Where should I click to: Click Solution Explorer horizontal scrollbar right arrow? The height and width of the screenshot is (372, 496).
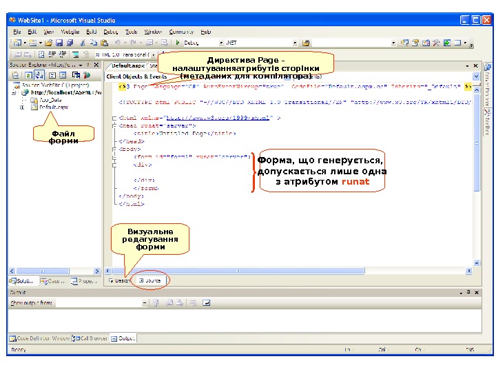97,271
